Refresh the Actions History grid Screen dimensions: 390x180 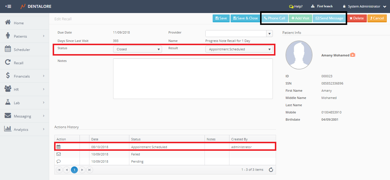tap(271, 170)
